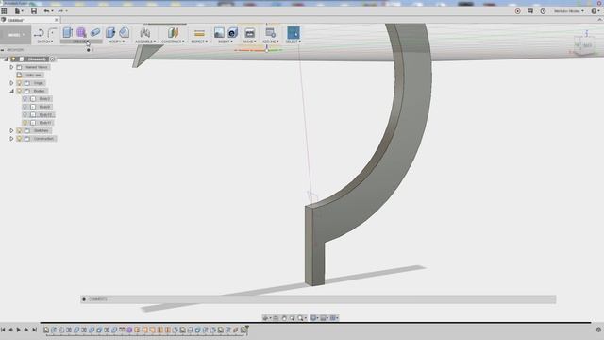This screenshot has width=604, height=340.
Task: Open the notifications comment icon
Action: point(530,11)
